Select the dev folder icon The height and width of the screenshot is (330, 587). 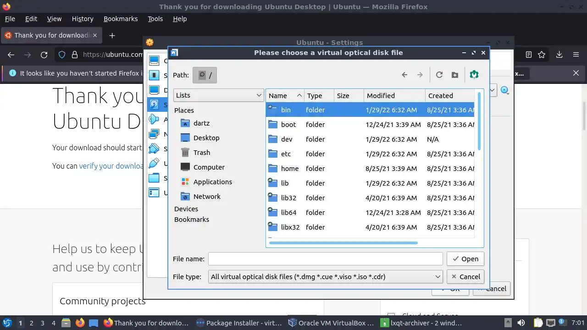click(273, 139)
